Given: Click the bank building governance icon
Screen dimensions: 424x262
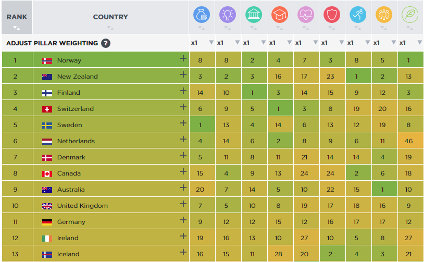Looking at the screenshot, I should pos(254,15).
